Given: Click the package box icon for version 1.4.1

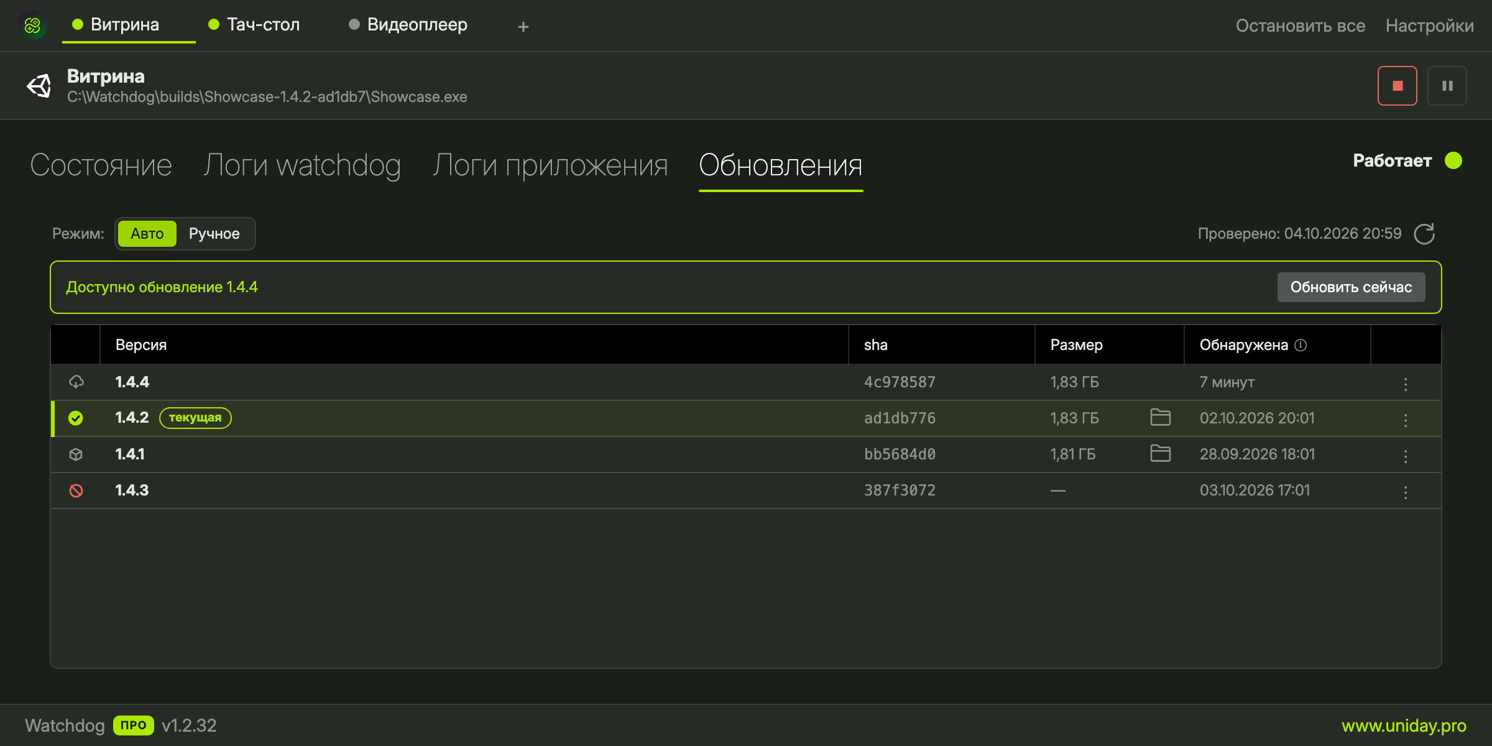Looking at the screenshot, I should click(76, 454).
